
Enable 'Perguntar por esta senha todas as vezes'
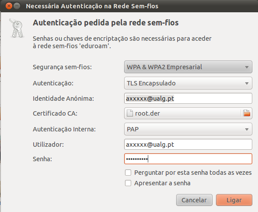click(128, 173)
